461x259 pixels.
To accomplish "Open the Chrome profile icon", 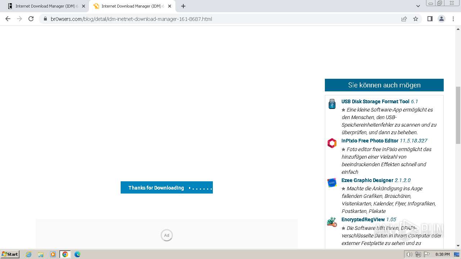I will click(x=442, y=19).
